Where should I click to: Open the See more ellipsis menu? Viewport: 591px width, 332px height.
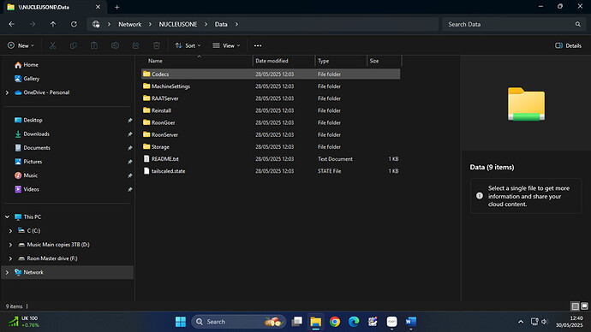click(x=258, y=45)
